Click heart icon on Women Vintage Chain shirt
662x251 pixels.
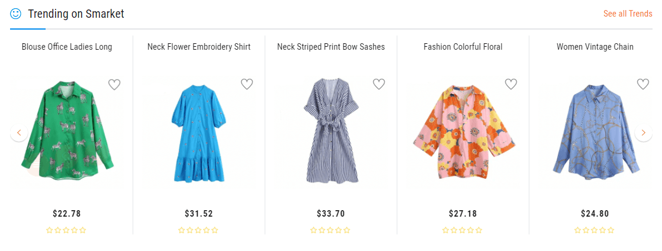(643, 85)
